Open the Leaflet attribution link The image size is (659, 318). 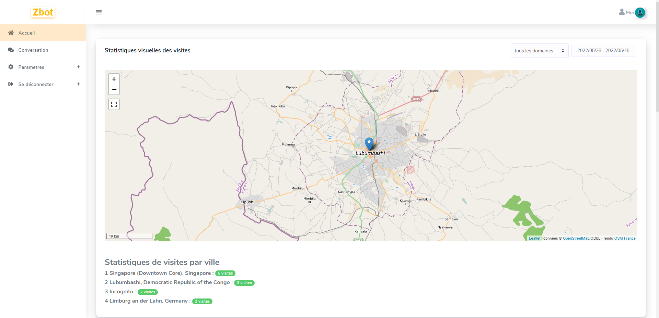click(x=534, y=239)
